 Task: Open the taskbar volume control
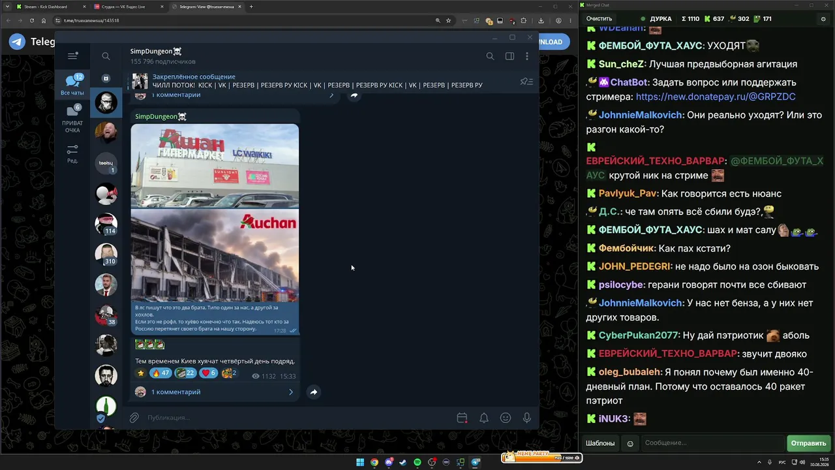(x=804, y=463)
